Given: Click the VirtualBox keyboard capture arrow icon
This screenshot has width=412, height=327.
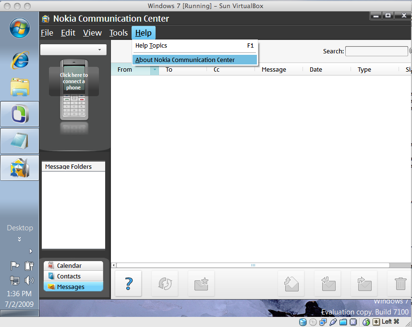Looking at the screenshot, I should 376,322.
